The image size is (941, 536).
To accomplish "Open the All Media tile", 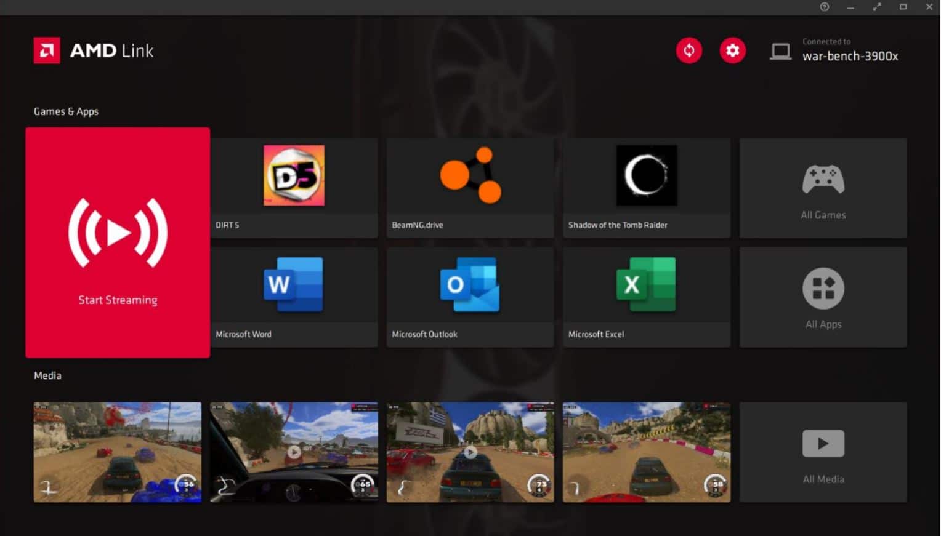I will pos(823,452).
